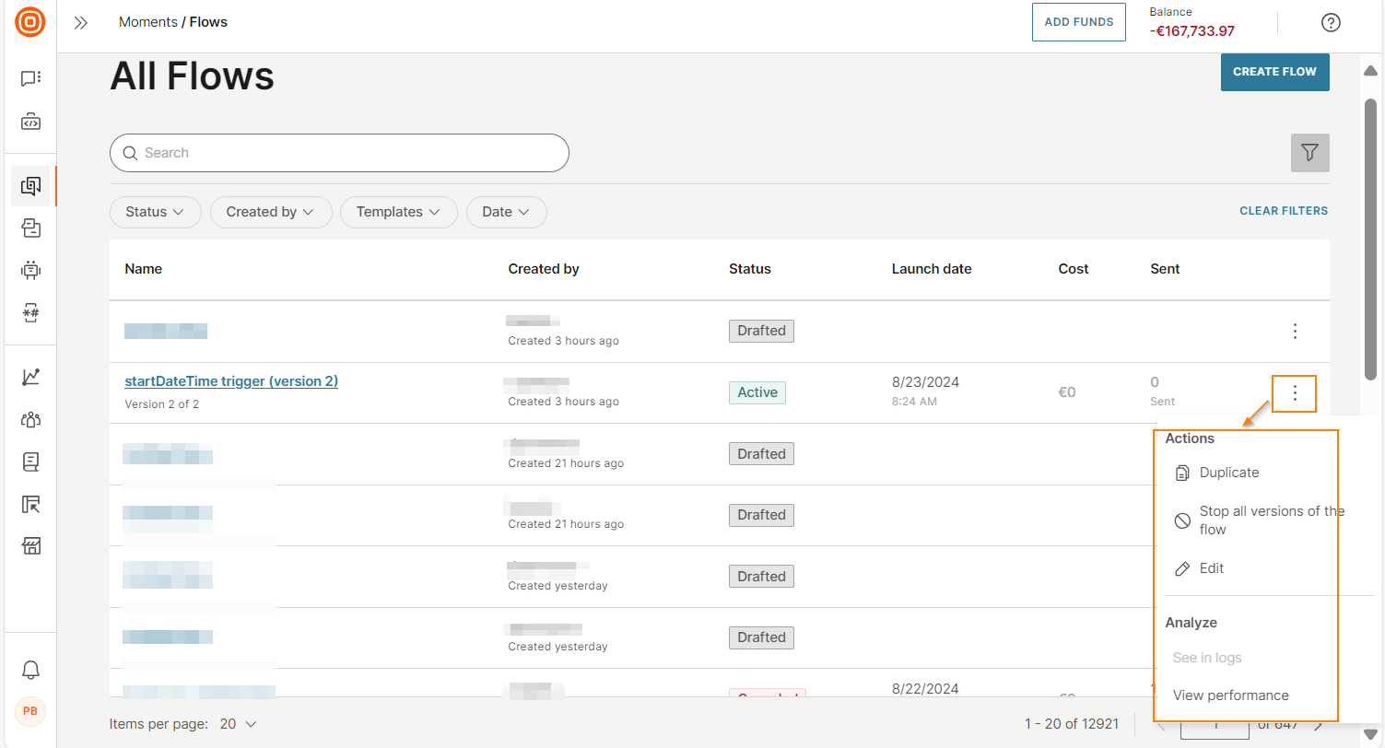Viewport: 1385px width, 748px height.
Task: Open the PB user avatar
Action: point(30,711)
